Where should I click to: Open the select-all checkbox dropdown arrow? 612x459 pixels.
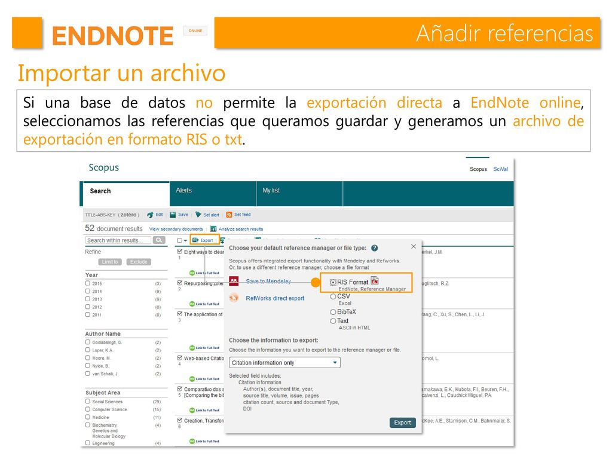(185, 240)
